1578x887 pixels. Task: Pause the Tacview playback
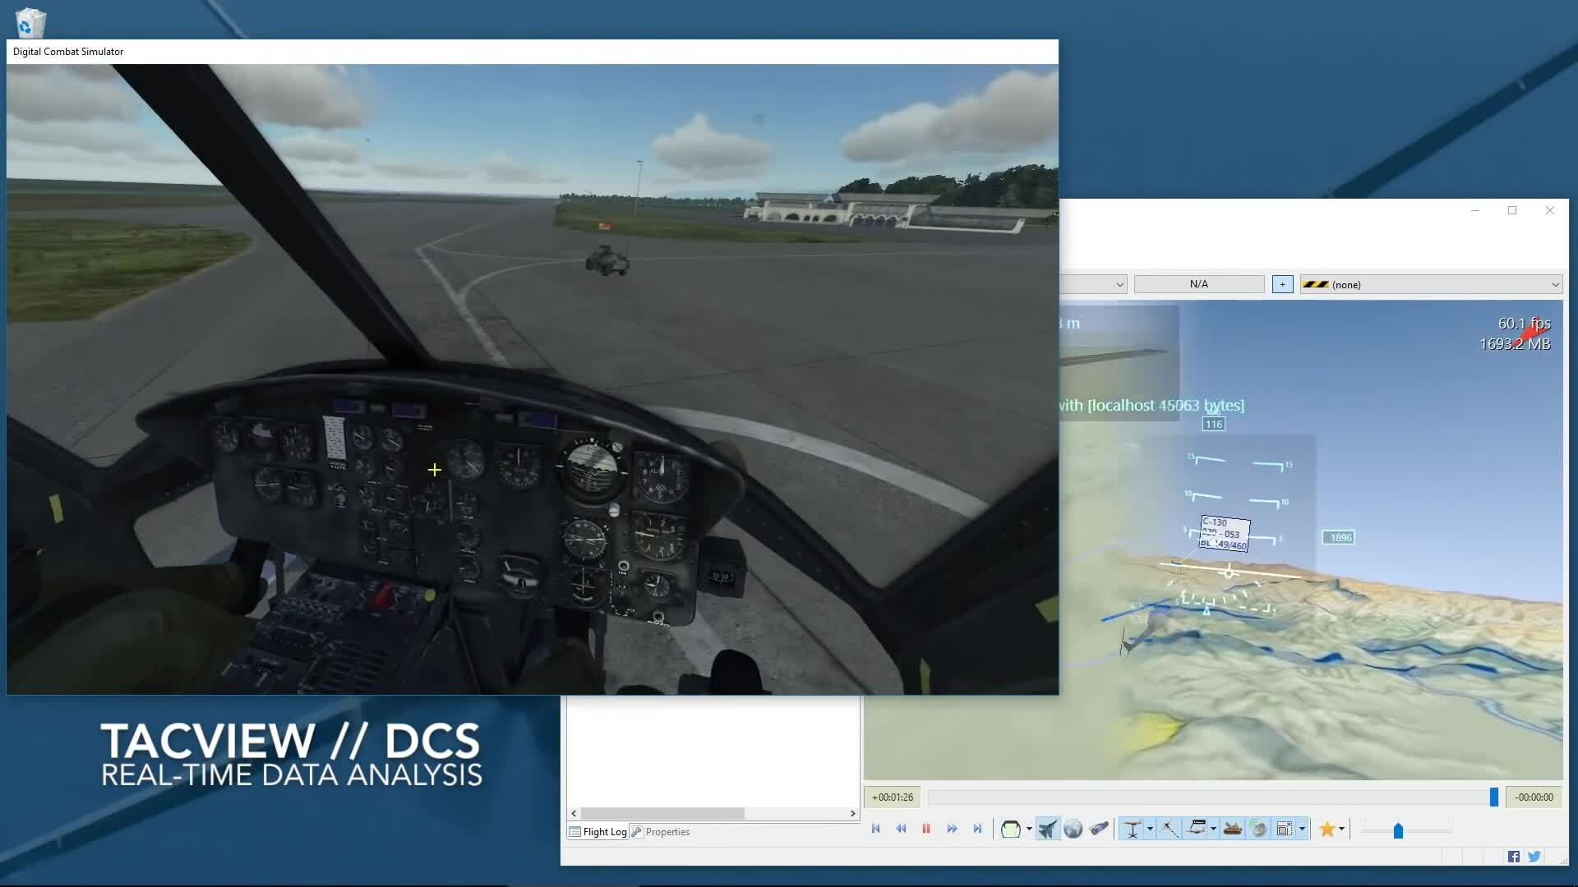click(x=926, y=829)
